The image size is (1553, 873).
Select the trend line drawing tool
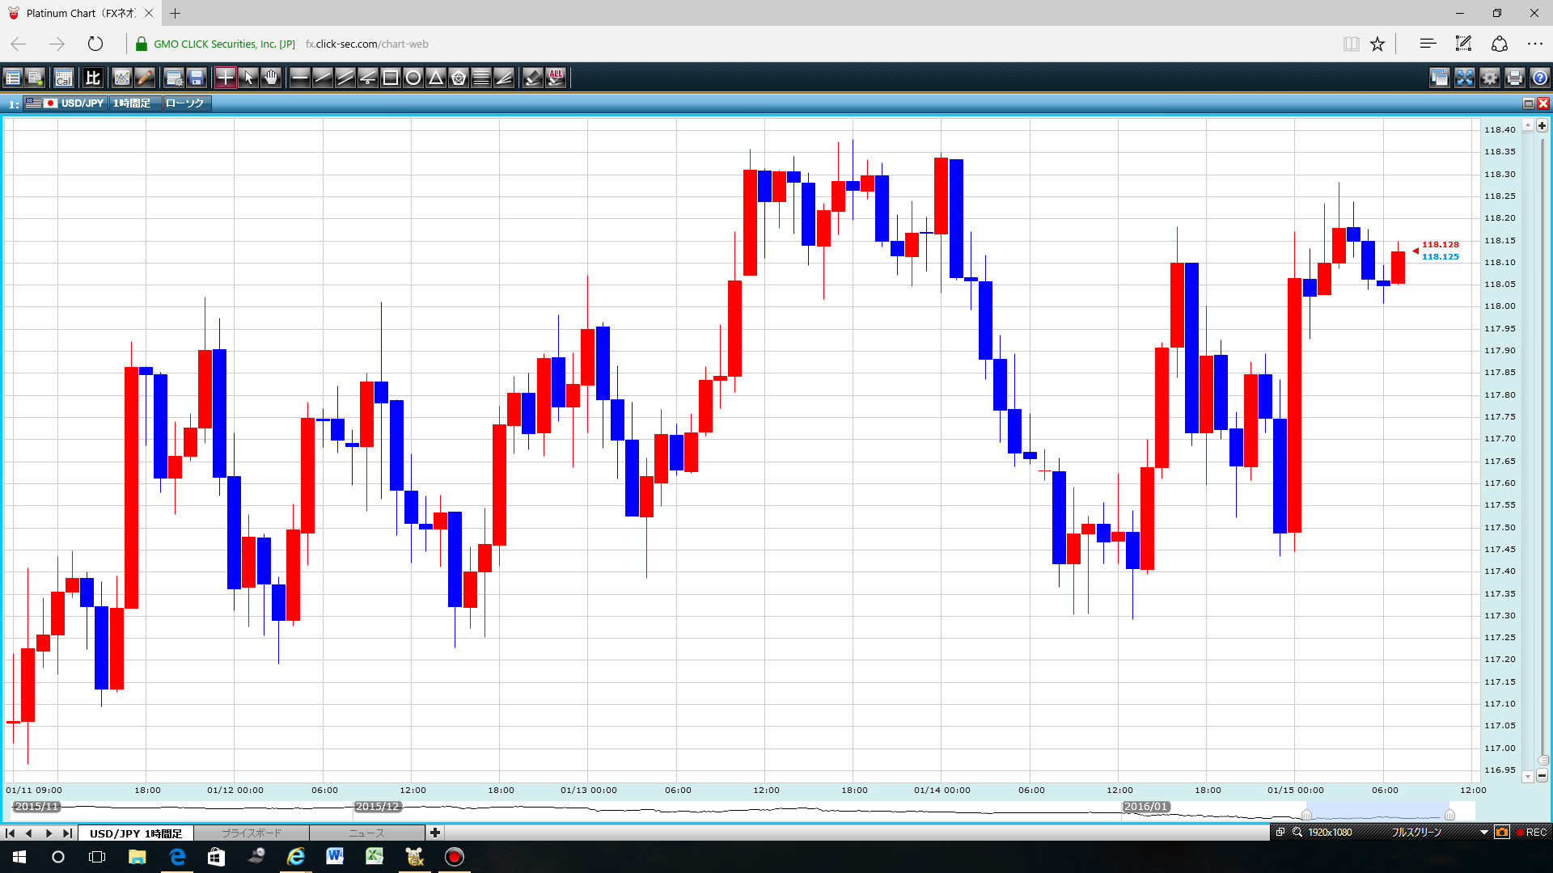click(322, 78)
